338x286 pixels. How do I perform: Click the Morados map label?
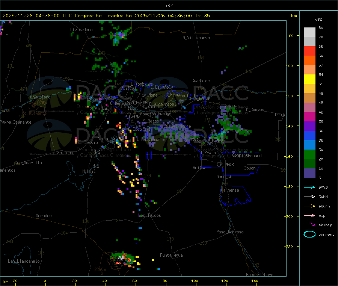44,216
